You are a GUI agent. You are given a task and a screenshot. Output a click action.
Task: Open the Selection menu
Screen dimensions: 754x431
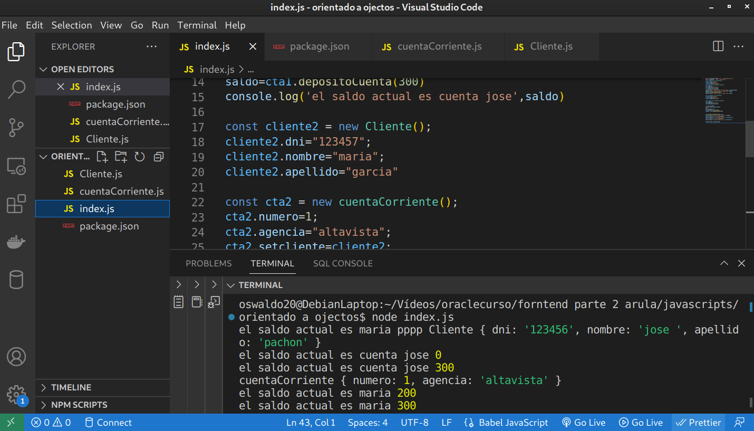(72, 25)
